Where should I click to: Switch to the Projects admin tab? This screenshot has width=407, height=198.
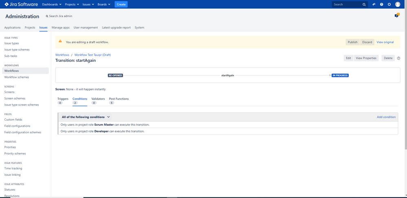point(30,28)
